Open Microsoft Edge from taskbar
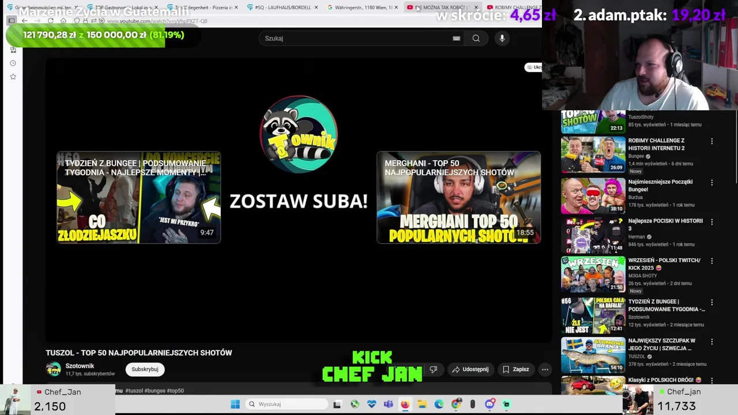The height and width of the screenshot is (415, 738). [x=439, y=404]
